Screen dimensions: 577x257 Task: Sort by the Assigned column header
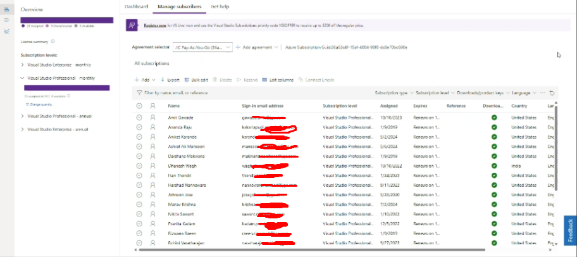[388, 106]
